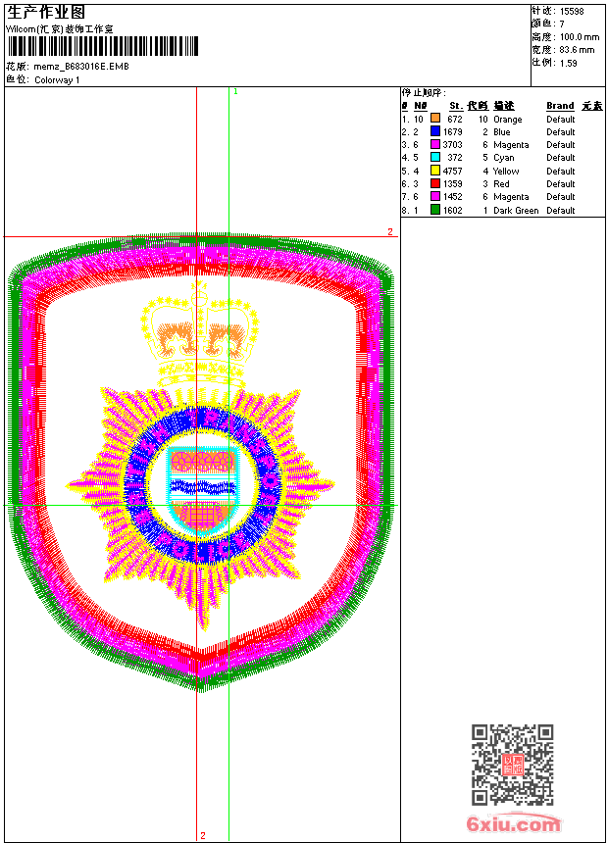Click the '元素' column header
Viewport: 608px width, 843px height.
click(x=592, y=106)
